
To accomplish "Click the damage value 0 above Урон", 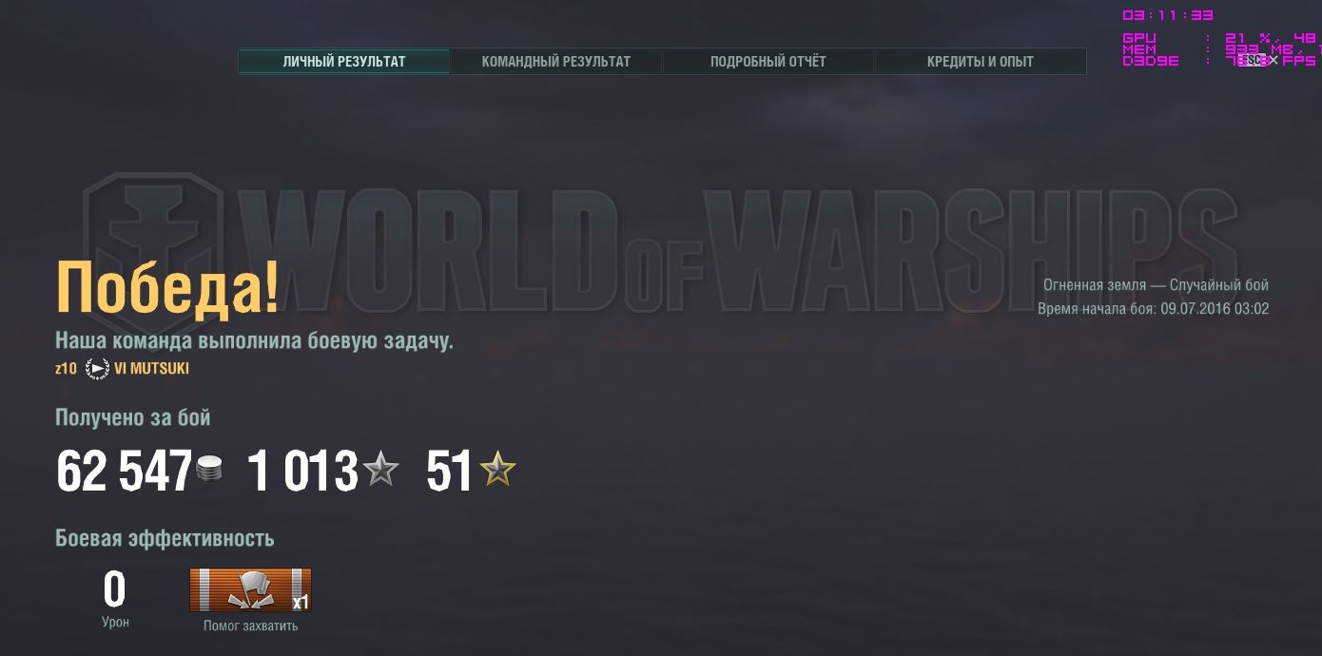I will pyautogui.click(x=114, y=590).
